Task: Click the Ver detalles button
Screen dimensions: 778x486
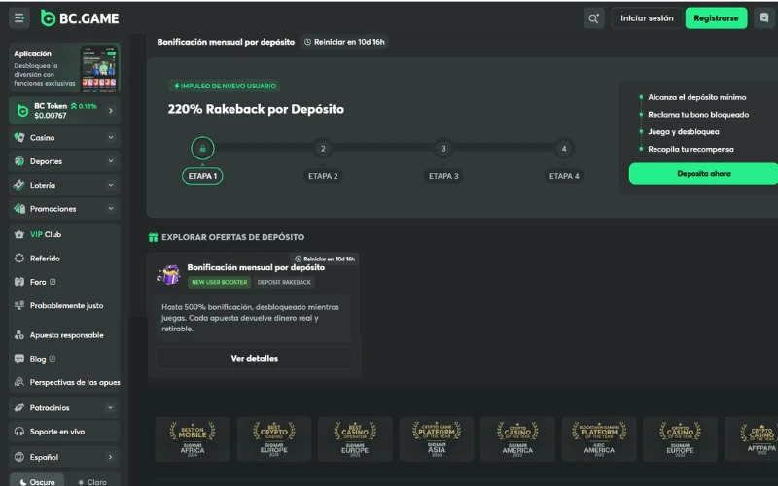Action: (x=255, y=358)
